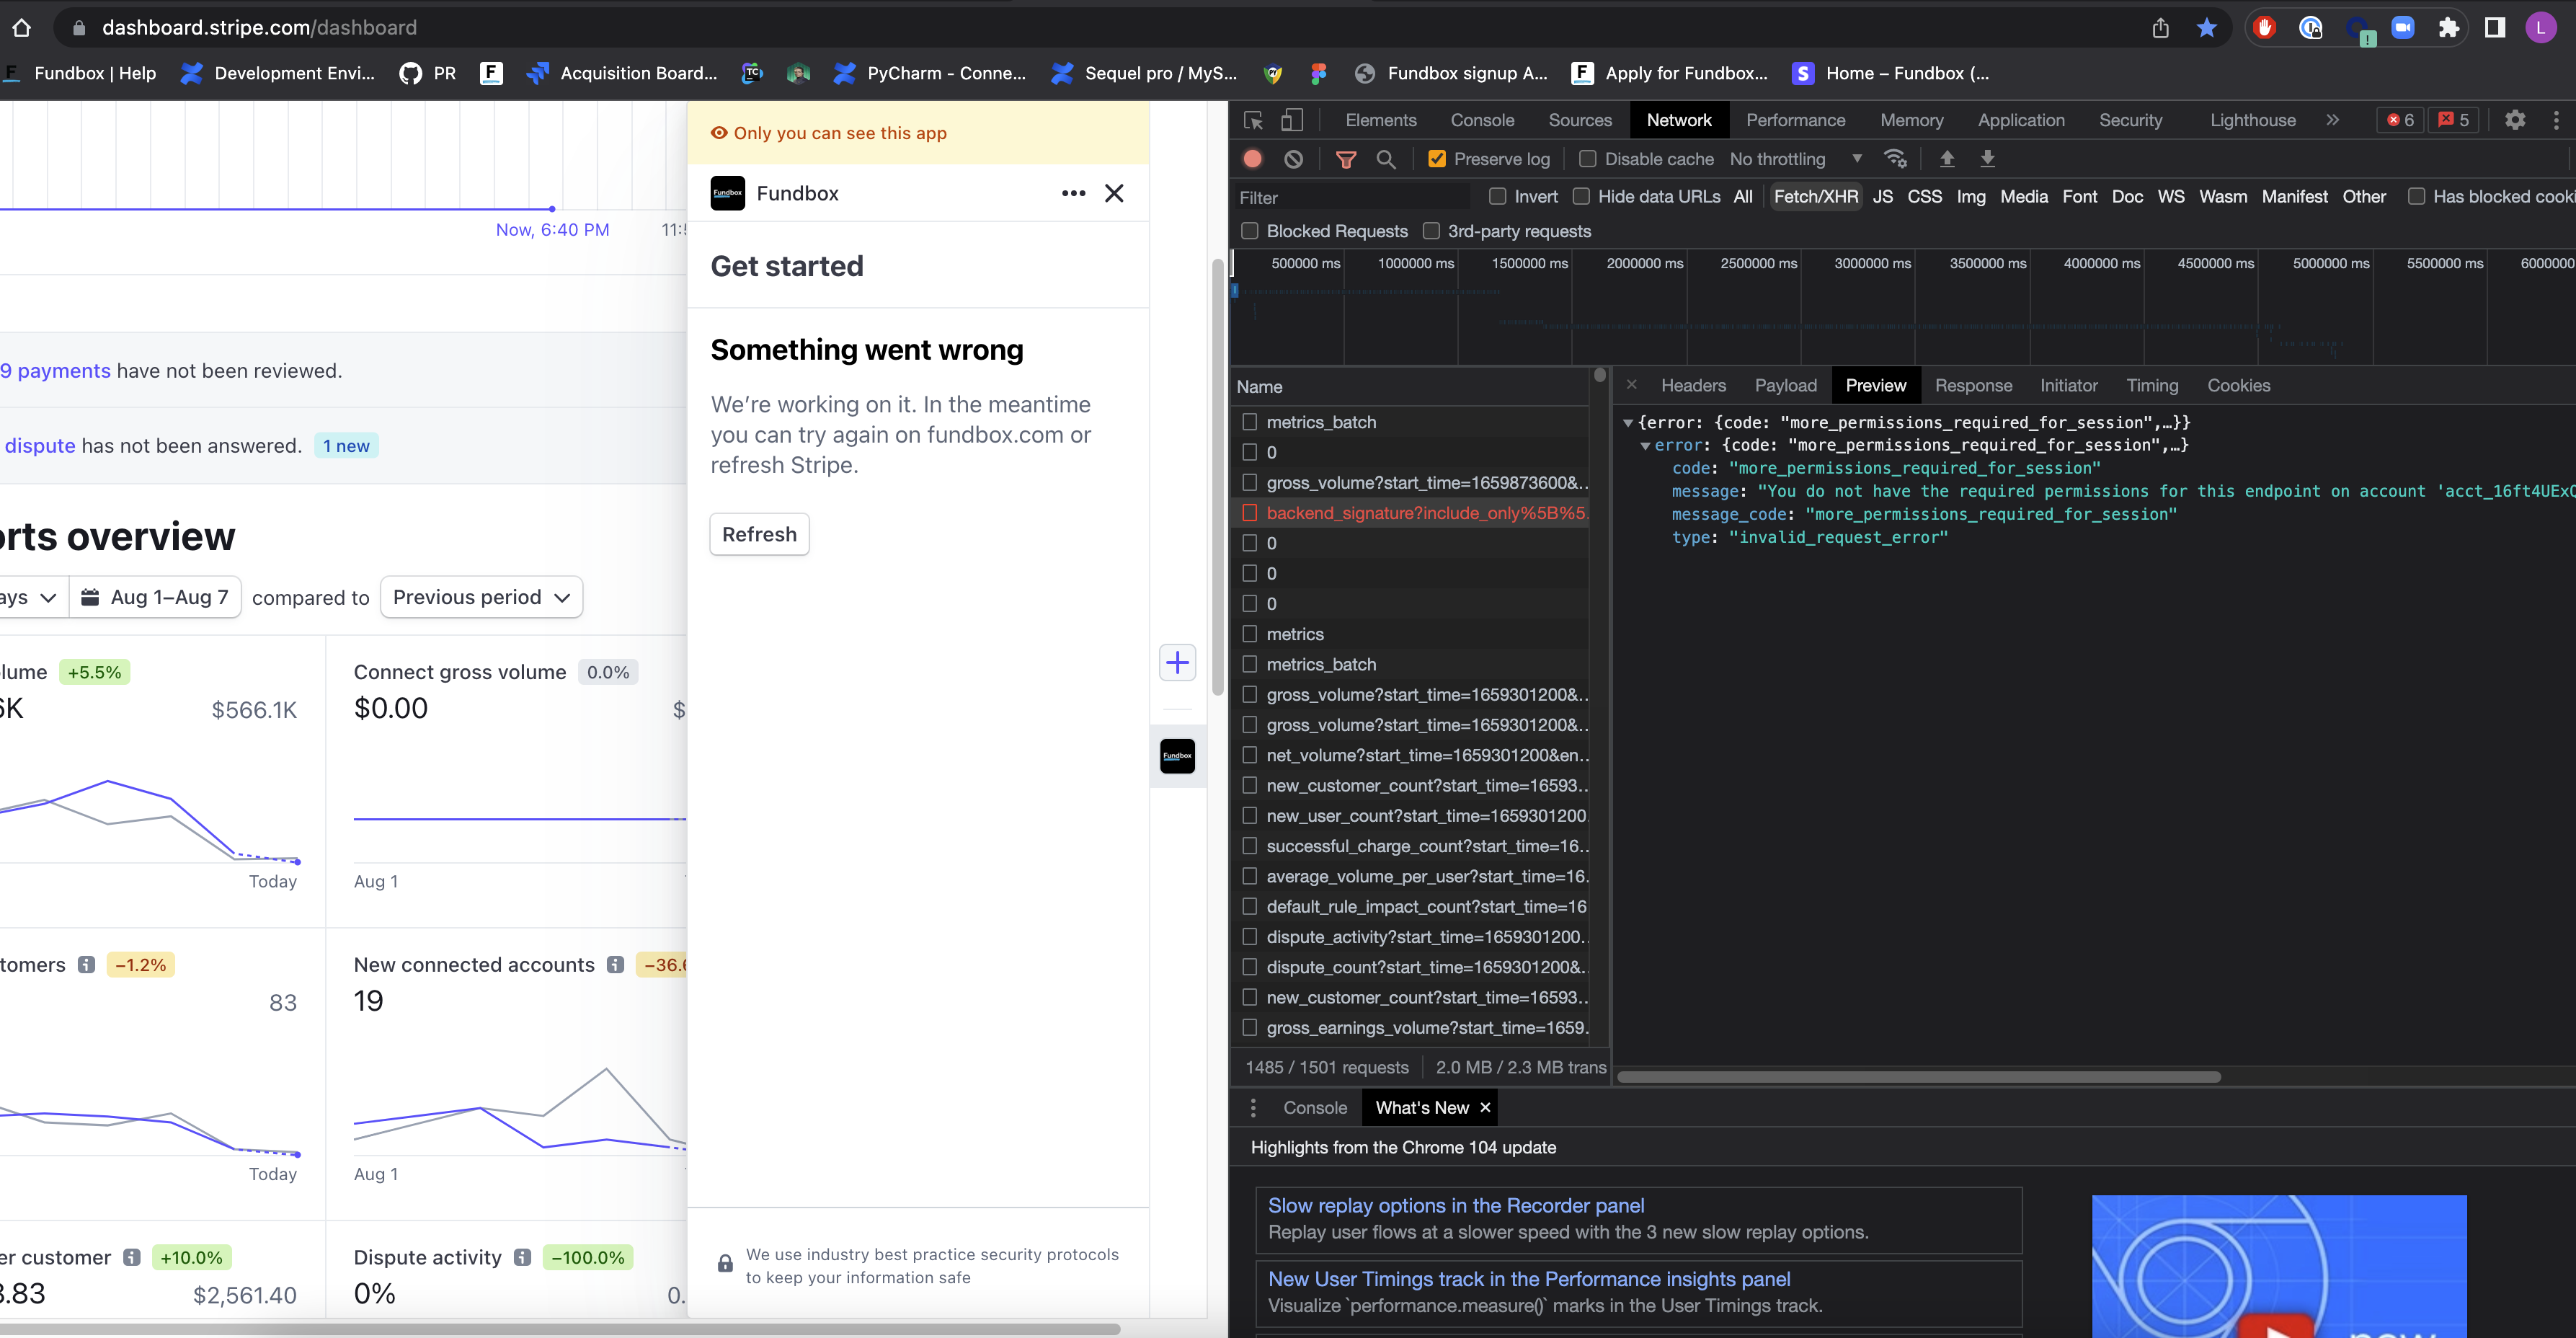Click Refresh in the Fundbox app
Image resolution: width=2576 pixels, height=1338 pixels.
coord(759,534)
